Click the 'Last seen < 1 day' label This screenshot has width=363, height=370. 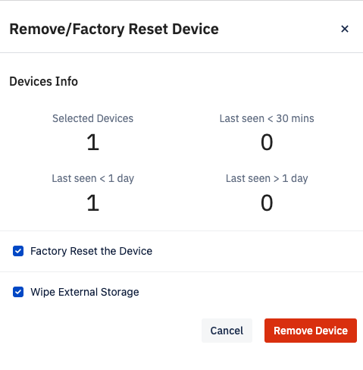click(92, 178)
